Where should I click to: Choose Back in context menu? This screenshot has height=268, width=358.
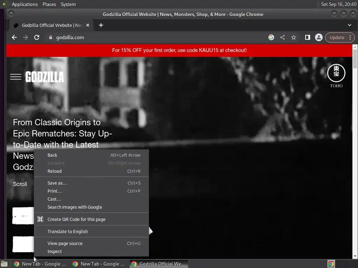pyautogui.click(x=91, y=155)
